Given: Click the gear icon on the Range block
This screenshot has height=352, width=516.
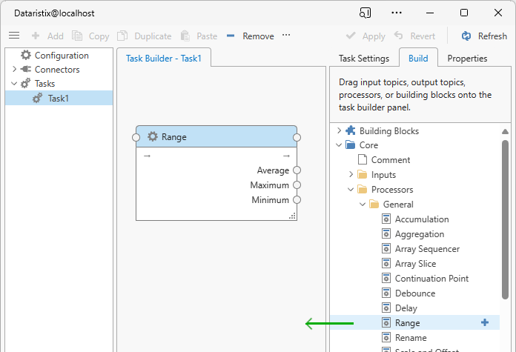Looking at the screenshot, I should click(153, 136).
